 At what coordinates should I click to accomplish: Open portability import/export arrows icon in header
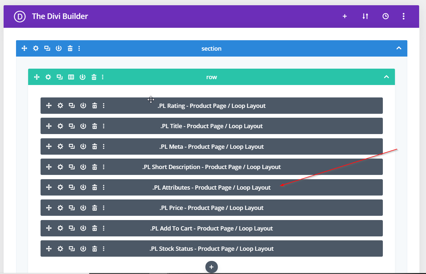pyautogui.click(x=365, y=16)
